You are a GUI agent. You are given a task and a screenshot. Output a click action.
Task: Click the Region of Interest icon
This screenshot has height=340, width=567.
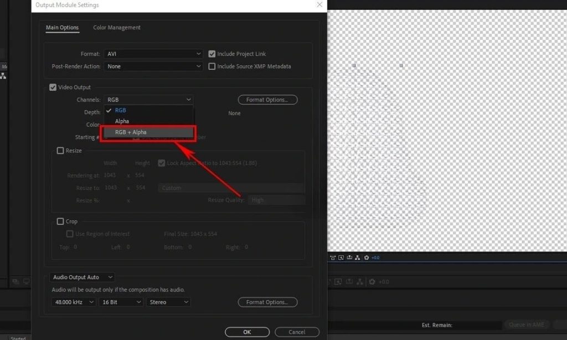click(341, 257)
